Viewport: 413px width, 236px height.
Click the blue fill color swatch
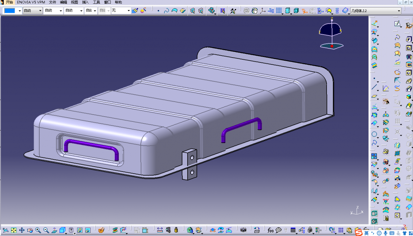click(10, 11)
